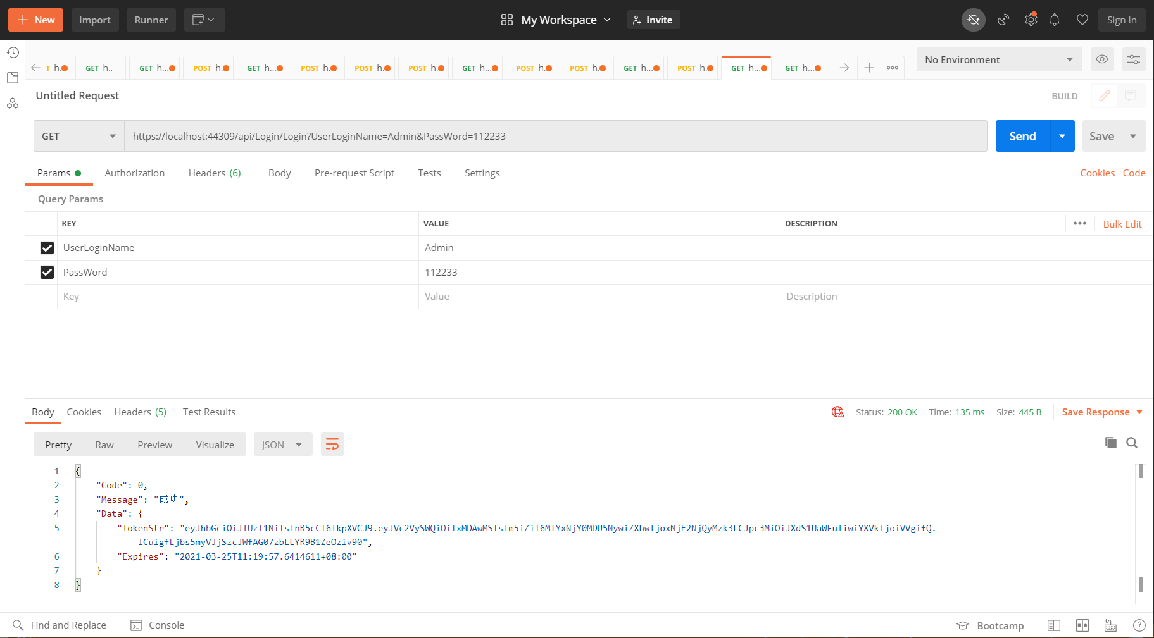Viewport: 1154px width, 638px height.
Task: Open the params column options three-dot icon
Action: [1080, 223]
